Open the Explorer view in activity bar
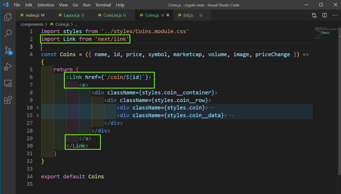The width and height of the screenshot is (341, 194). pos(8,17)
